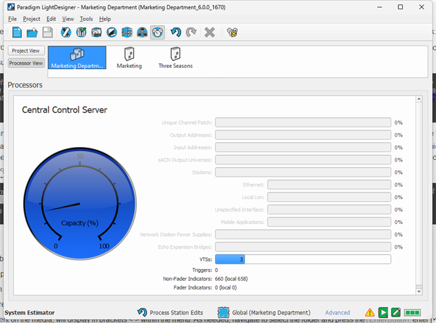The height and width of the screenshot is (323, 436).
Task: Select the Marketing Department project icon
Action: pyautogui.click(x=77, y=58)
